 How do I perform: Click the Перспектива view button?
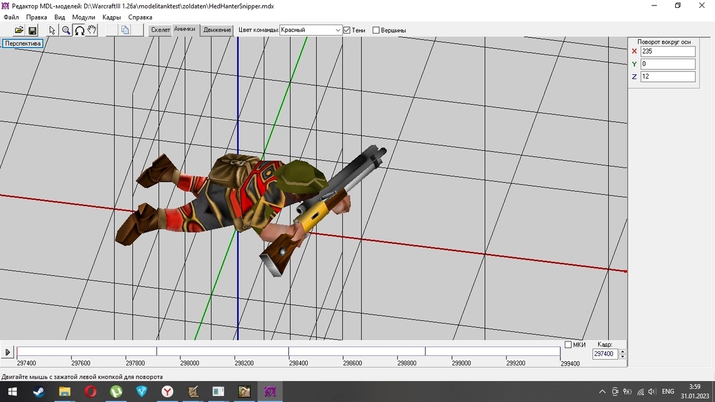coord(23,44)
